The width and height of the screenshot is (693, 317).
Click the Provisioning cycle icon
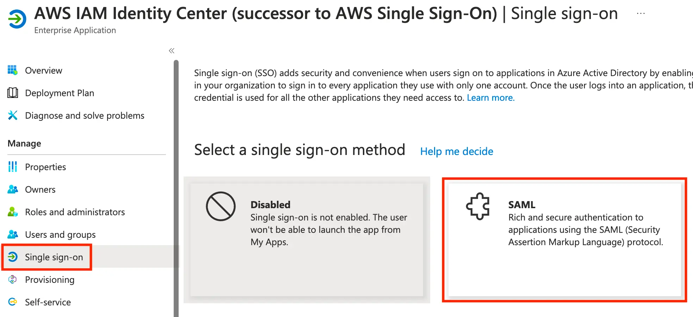click(13, 279)
